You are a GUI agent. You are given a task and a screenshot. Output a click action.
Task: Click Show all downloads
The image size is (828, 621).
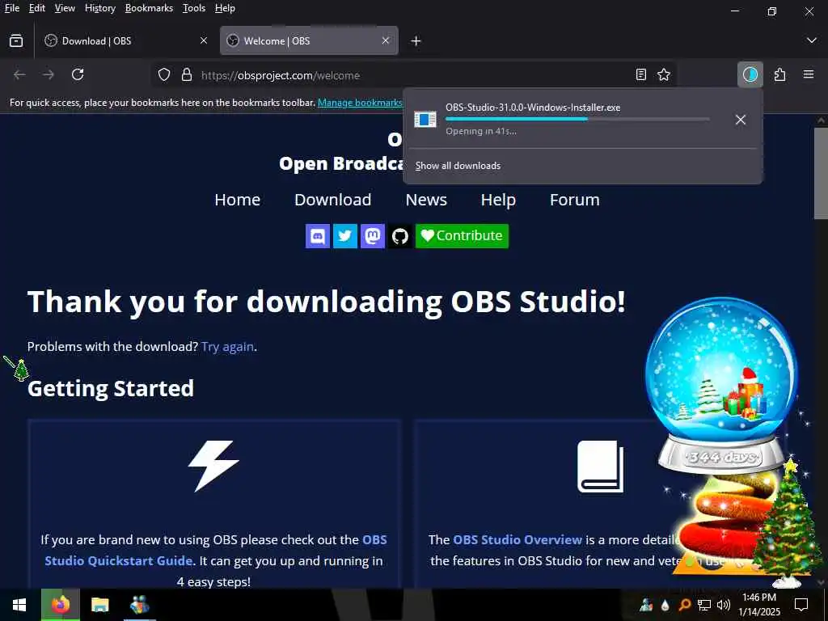click(458, 166)
